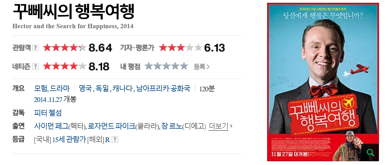
Task: Click the magnifier icon on the poster
Action: (x=370, y=153)
